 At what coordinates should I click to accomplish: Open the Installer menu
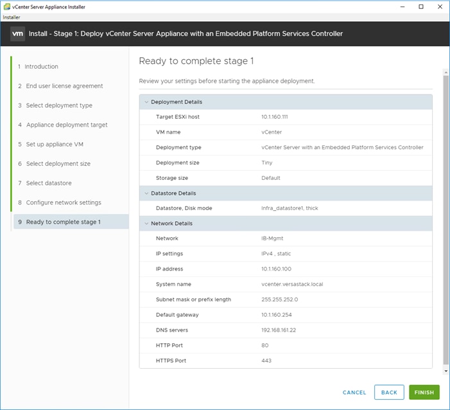tap(12, 17)
